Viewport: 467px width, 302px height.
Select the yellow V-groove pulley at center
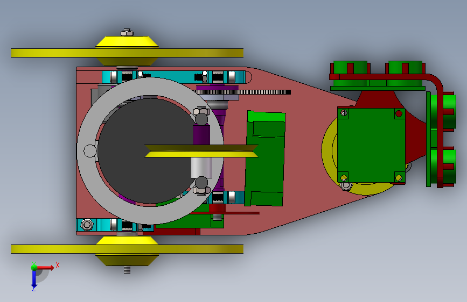[x=201, y=151]
